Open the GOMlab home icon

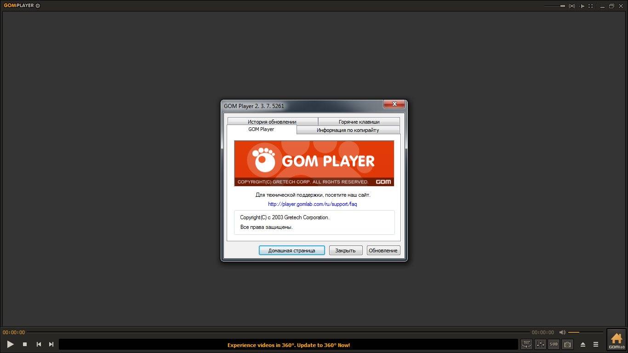click(616, 341)
